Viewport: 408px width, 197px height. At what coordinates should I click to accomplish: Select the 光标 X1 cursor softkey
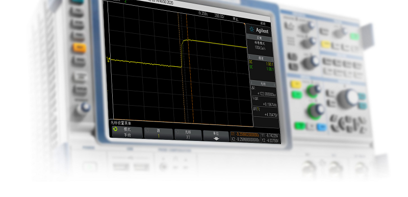tap(188, 135)
